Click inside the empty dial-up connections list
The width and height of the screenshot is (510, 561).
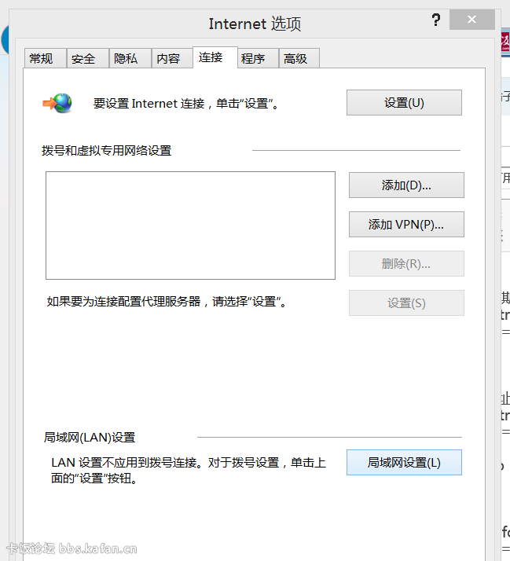pos(190,225)
